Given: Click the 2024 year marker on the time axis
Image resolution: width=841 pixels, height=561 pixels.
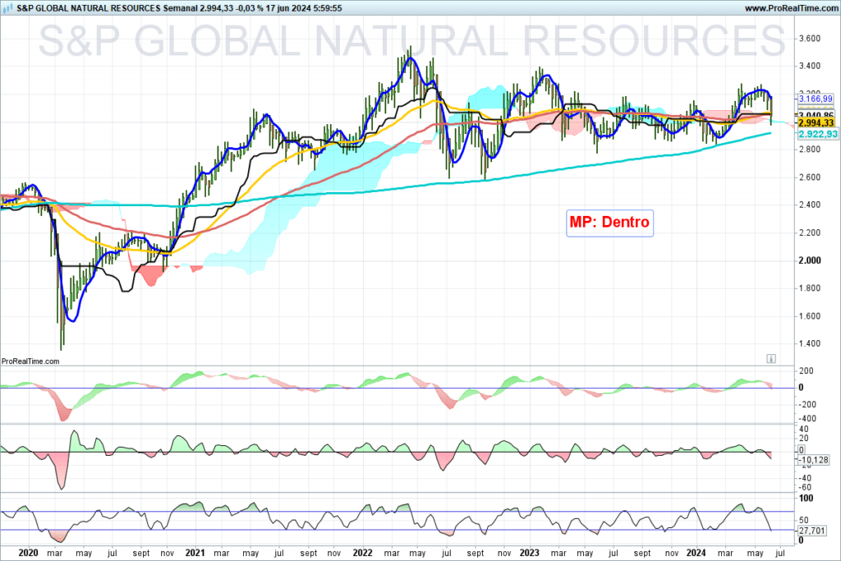Looking at the screenshot, I should [x=696, y=553].
